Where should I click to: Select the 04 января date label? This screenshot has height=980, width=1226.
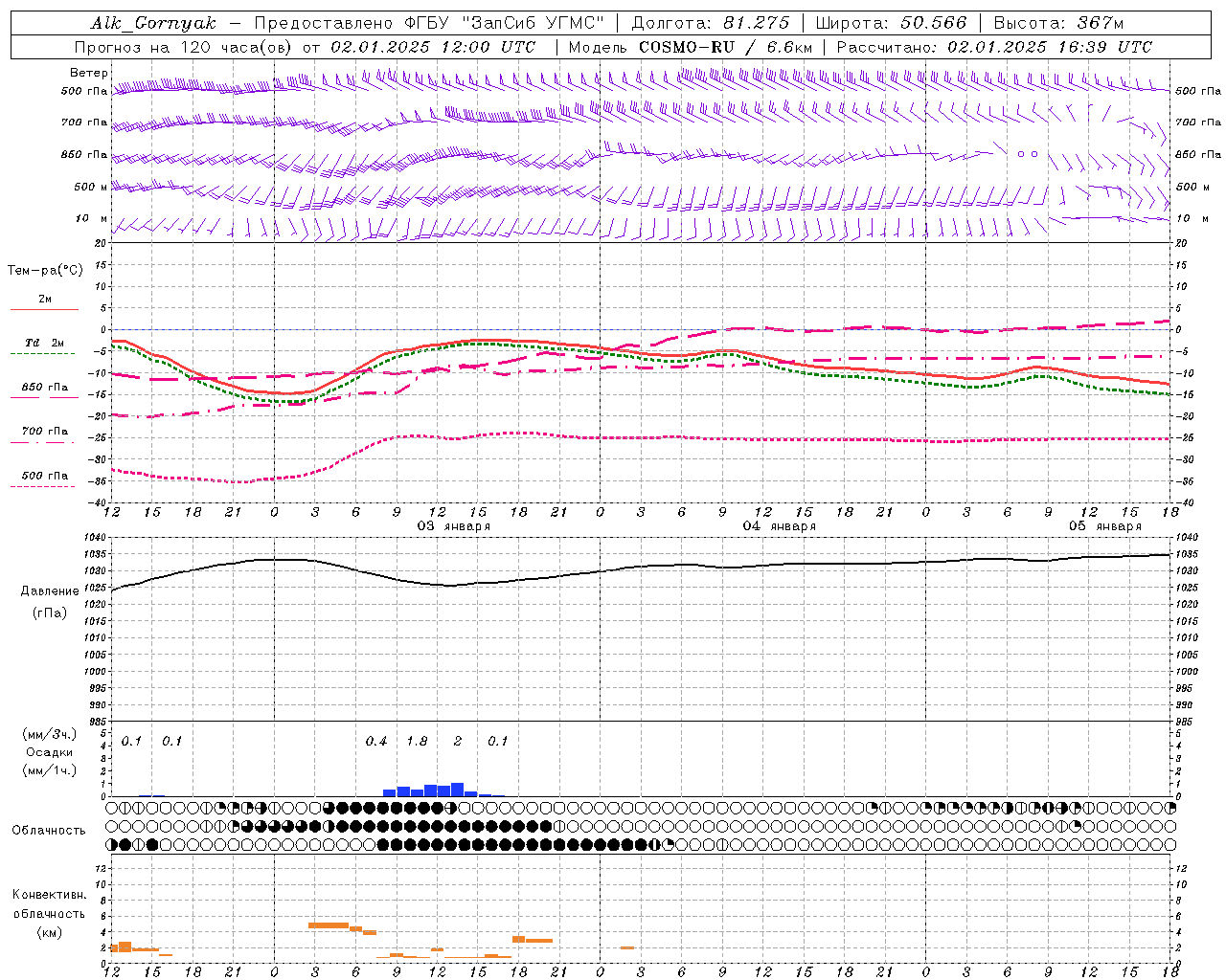tap(780, 525)
